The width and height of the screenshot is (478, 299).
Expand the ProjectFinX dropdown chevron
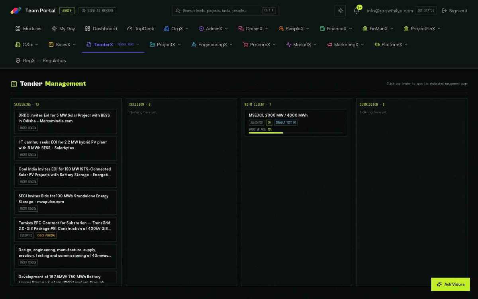click(x=439, y=29)
